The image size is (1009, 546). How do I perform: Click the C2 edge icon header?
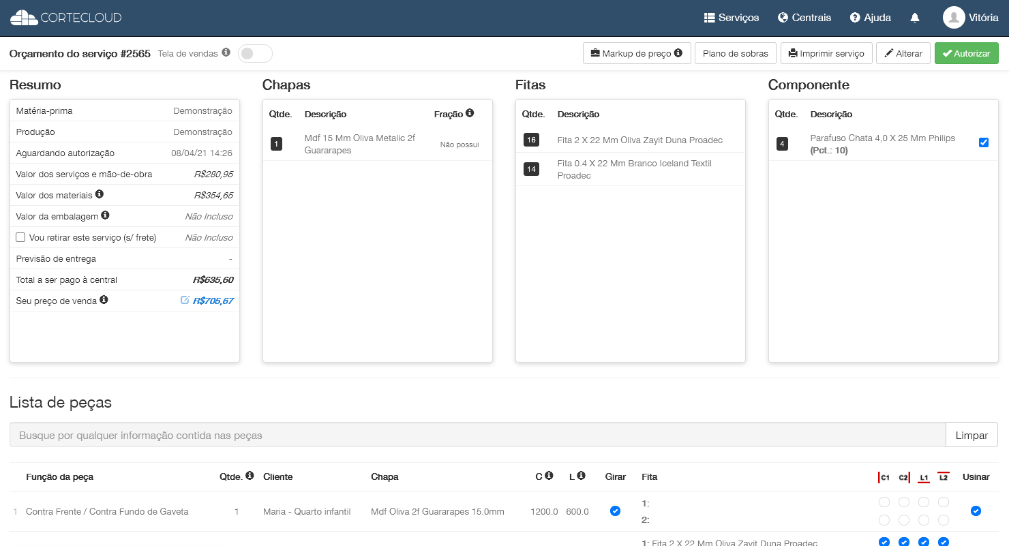pyautogui.click(x=904, y=477)
